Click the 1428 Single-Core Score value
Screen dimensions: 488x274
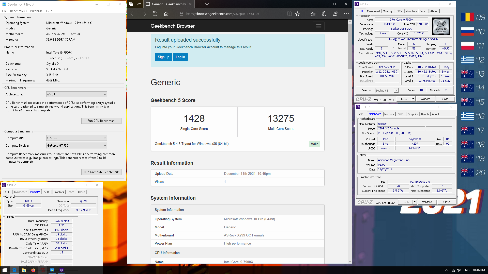(x=194, y=118)
